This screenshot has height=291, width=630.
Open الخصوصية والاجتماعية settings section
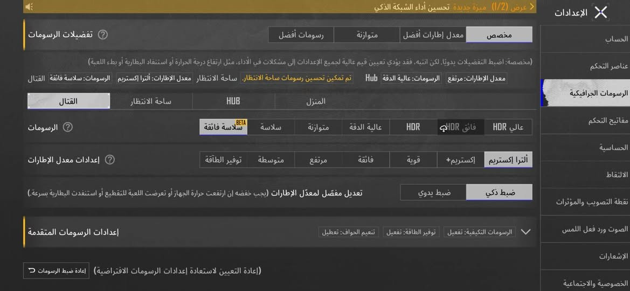click(585, 281)
